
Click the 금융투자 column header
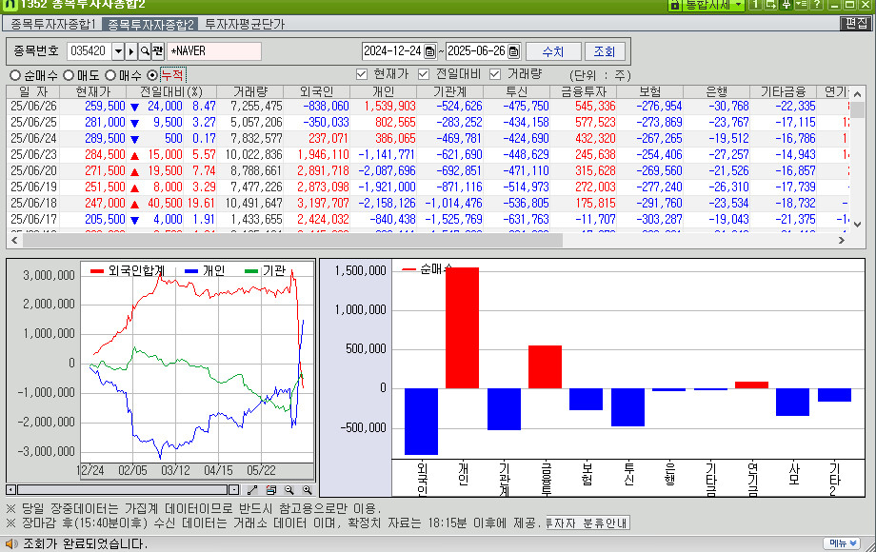coord(584,91)
